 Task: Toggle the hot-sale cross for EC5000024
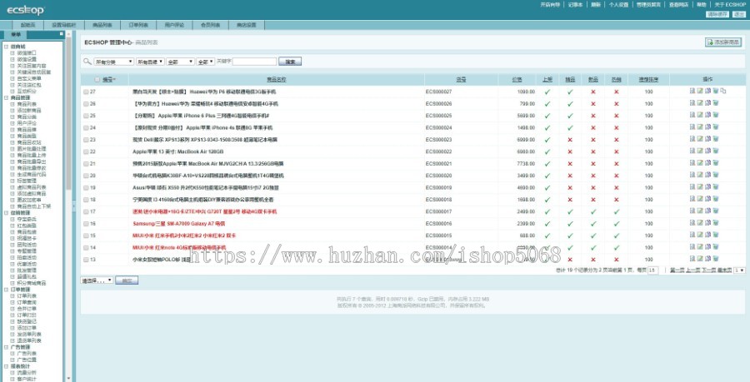click(x=616, y=127)
